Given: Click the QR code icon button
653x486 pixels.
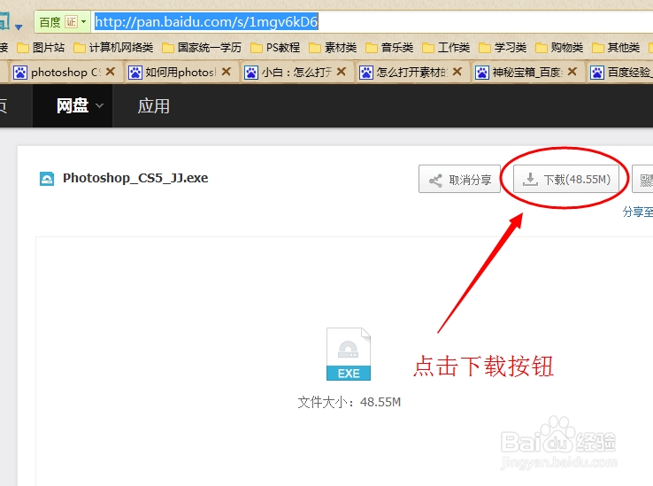Looking at the screenshot, I should [x=643, y=179].
